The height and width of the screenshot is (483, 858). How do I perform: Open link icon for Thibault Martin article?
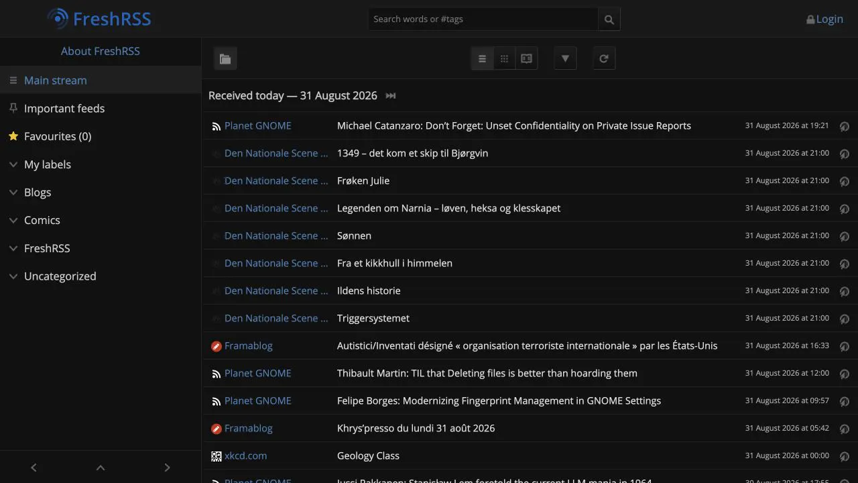point(845,374)
